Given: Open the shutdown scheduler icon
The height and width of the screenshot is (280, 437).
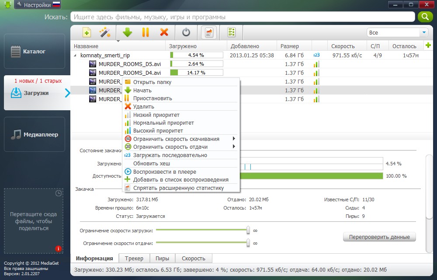Looking at the screenshot, I should (186, 32).
